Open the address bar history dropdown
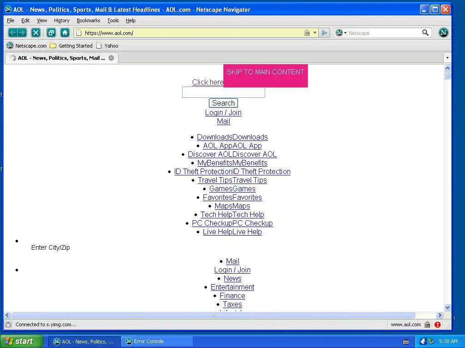The width and height of the screenshot is (465, 348). (315, 33)
